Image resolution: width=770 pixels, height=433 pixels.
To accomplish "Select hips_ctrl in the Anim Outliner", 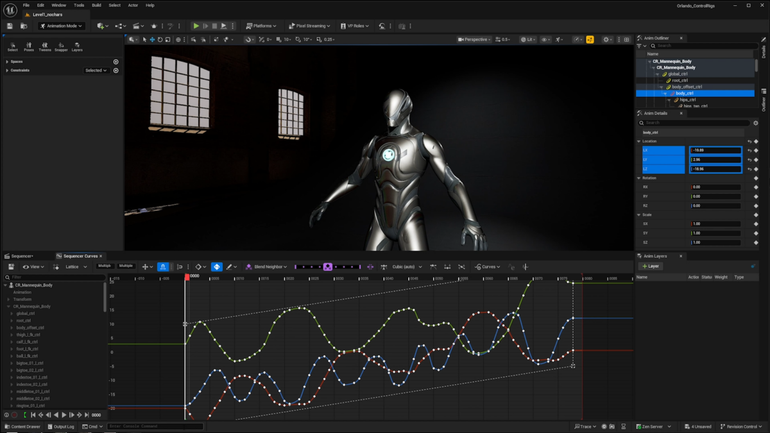I will tap(688, 100).
